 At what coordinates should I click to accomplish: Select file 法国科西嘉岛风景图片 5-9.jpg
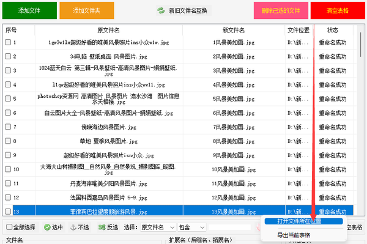[x=109, y=198]
